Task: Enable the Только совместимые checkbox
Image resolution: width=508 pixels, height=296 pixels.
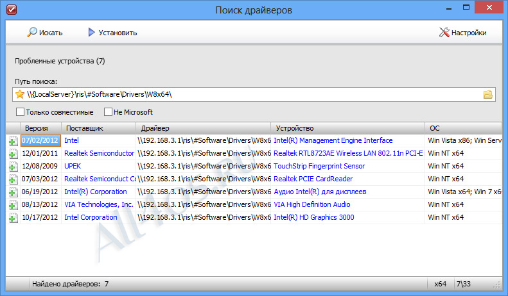Action: (x=20, y=112)
